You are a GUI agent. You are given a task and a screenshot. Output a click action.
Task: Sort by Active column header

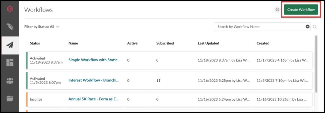coord(132,43)
